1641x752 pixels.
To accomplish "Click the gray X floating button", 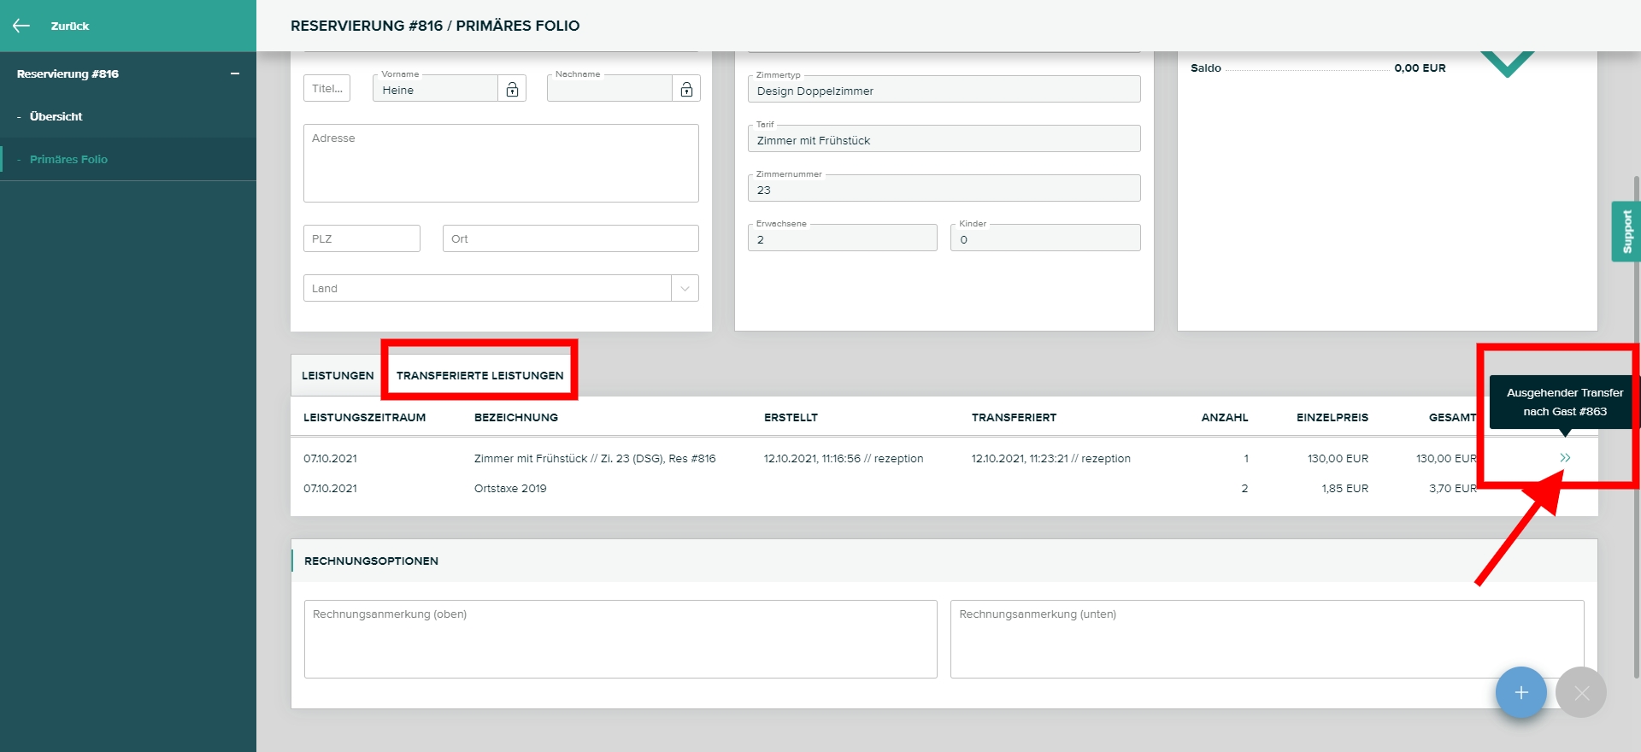I will (1581, 692).
